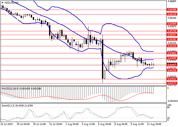The height and width of the screenshot is (127, 178).
Task: Click the current price label 0.64447
Action: (172, 65)
